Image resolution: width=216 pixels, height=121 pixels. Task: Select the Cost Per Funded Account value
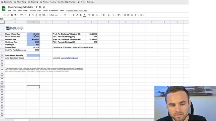point(33,50)
